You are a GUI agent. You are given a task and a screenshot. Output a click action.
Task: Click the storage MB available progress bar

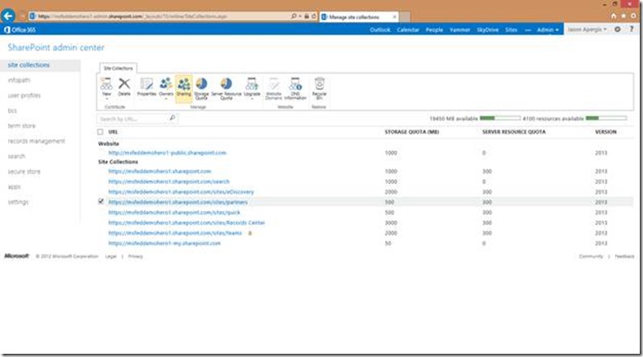[x=500, y=118]
